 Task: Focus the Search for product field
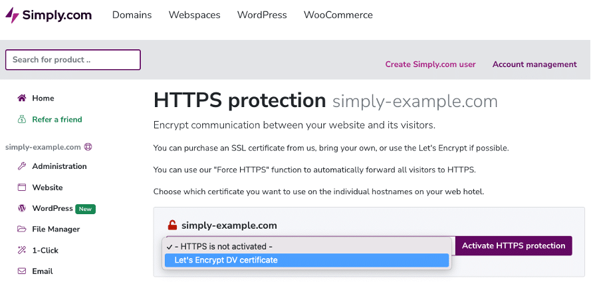72,60
